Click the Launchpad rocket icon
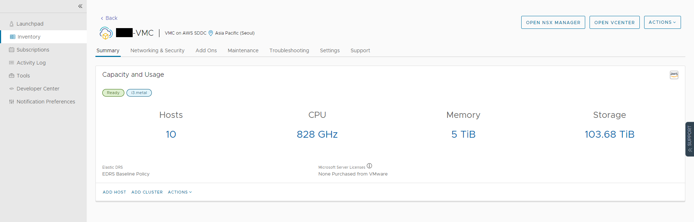 pos(12,24)
